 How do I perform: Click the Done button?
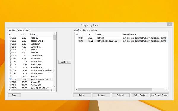point(15,95)
